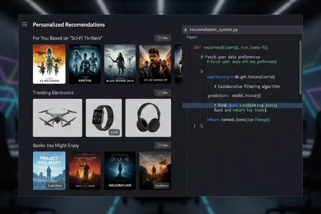Select the Ex Machina movie poster

(x=49, y=64)
